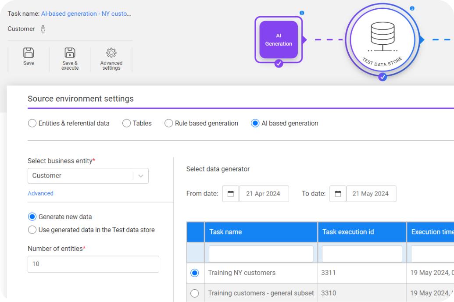Open the From date calendar picker
The width and height of the screenshot is (454, 302).
[x=231, y=194]
